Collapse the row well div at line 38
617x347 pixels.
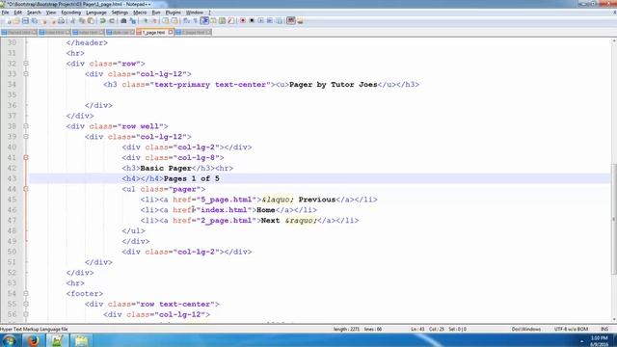[26, 126]
